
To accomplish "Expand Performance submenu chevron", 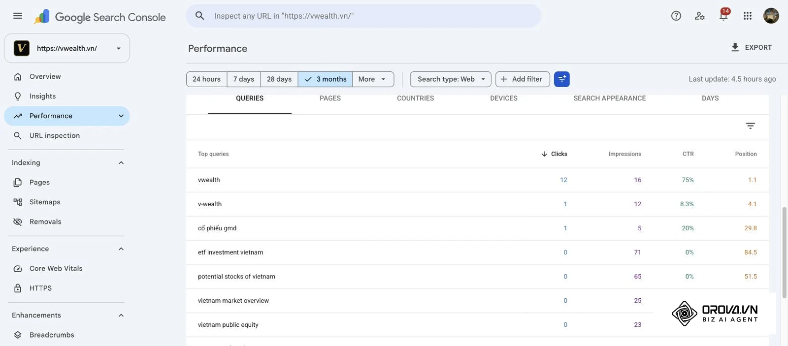I will pyautogui.click(x=121, y=116).
